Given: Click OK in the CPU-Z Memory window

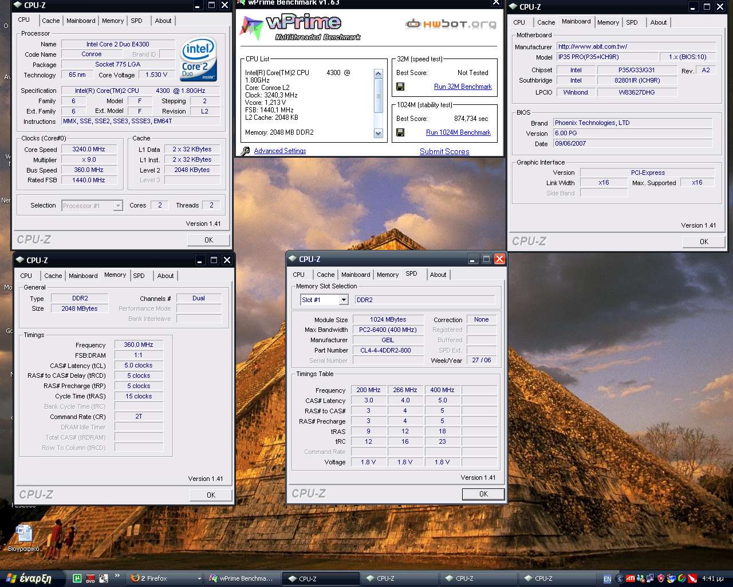Looking at the screenshot, I should click(x=211, y=495).
